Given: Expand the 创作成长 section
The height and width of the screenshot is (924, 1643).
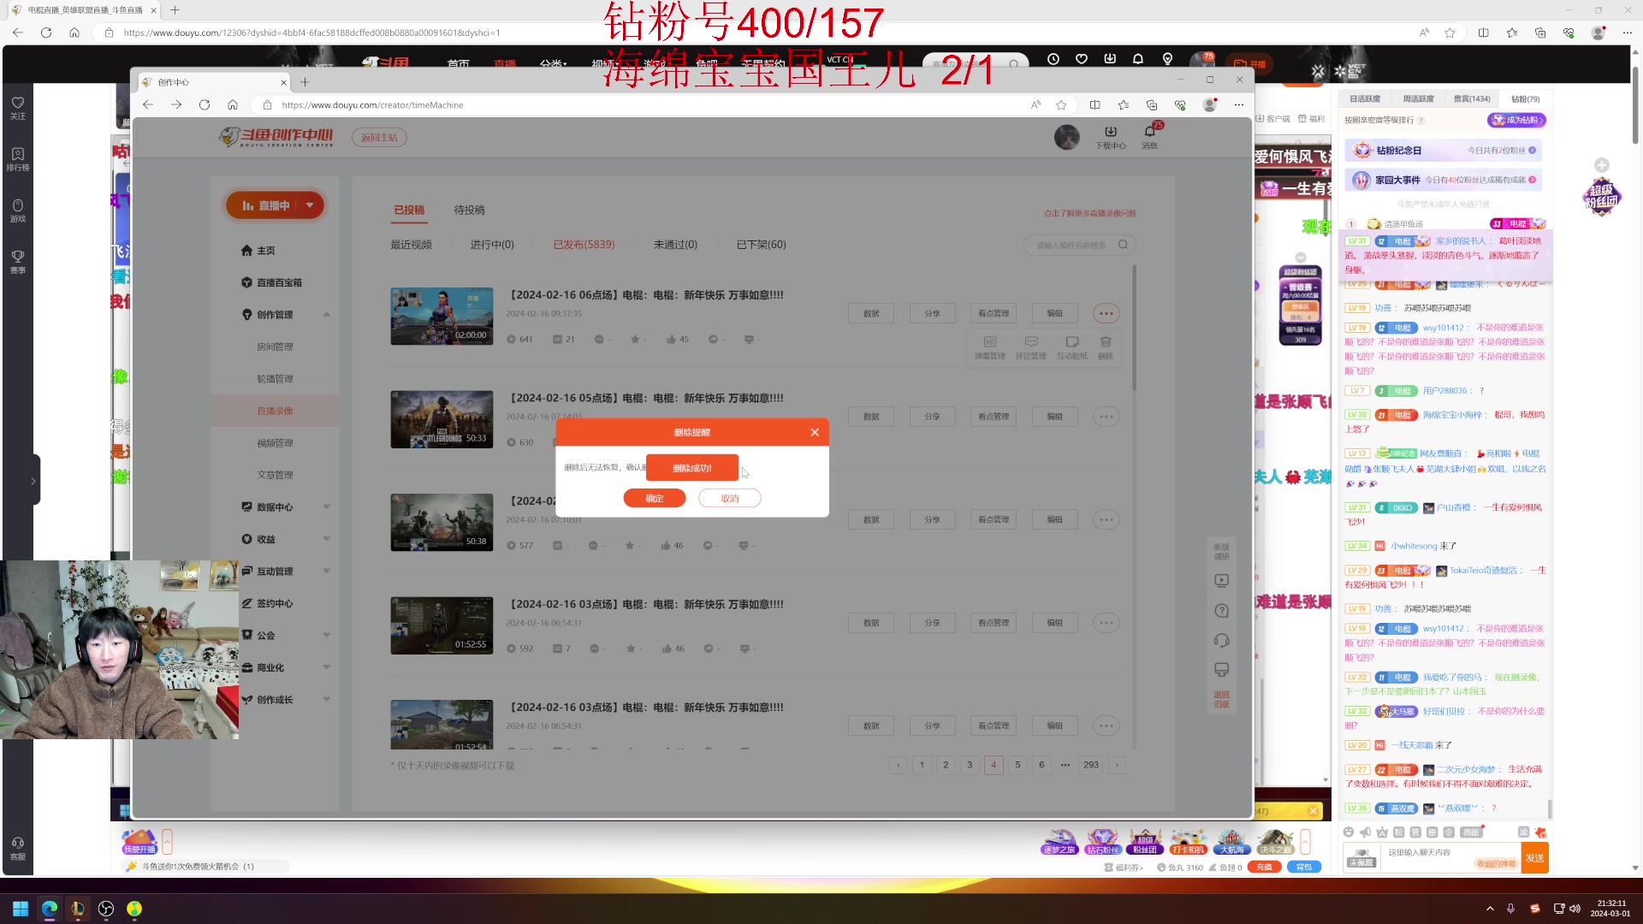Looking at the screenshot, I should pos(326,699).
